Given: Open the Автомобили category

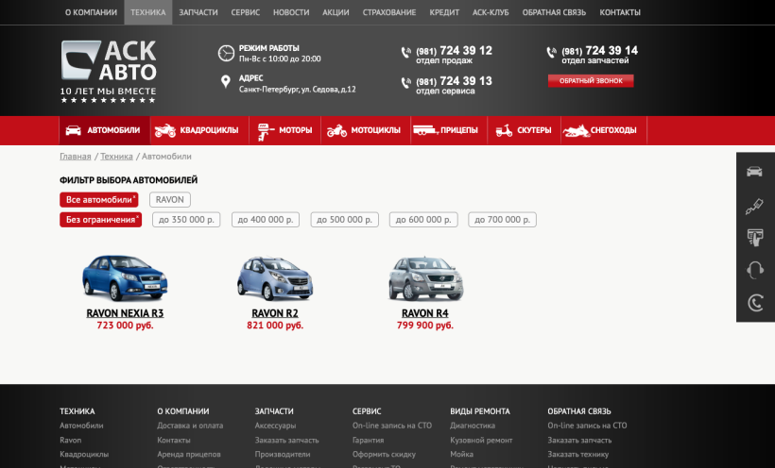Looking at the screenshot, I should (x=104, y=130).
